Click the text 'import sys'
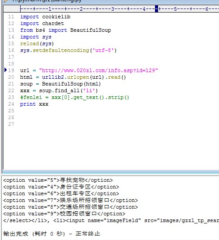 pos(36,37)
